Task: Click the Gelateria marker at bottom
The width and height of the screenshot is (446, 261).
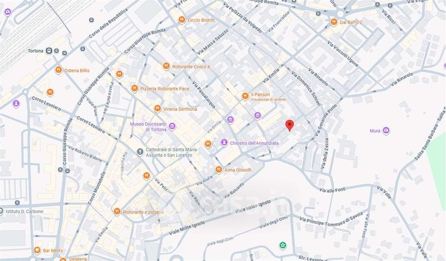Action: coord(63,259)
